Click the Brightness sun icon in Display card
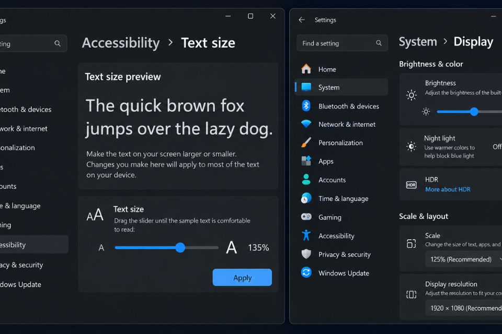 point(412,95)
